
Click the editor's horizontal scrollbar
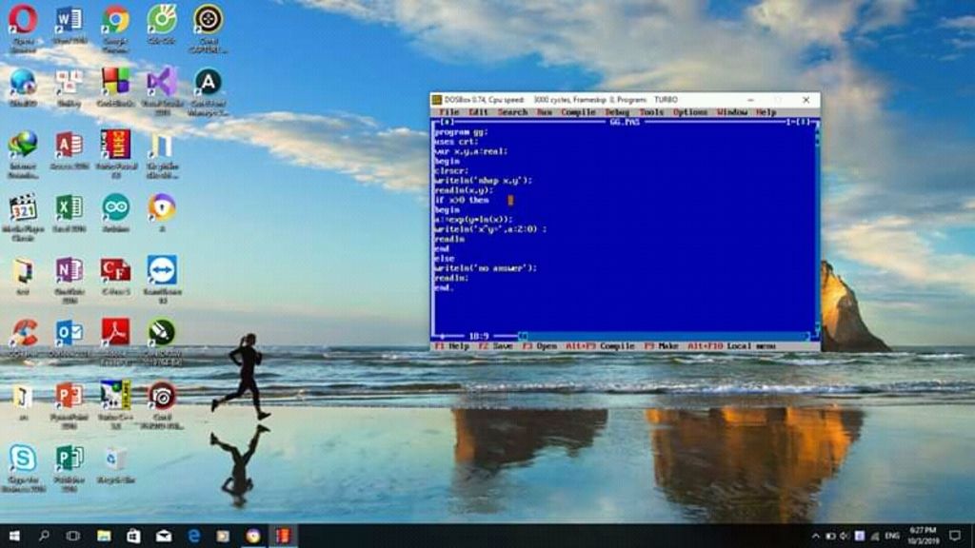coord(663,336)
